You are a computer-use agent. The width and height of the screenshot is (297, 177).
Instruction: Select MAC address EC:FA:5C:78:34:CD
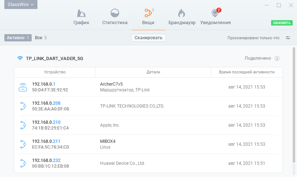click(50, 147)
